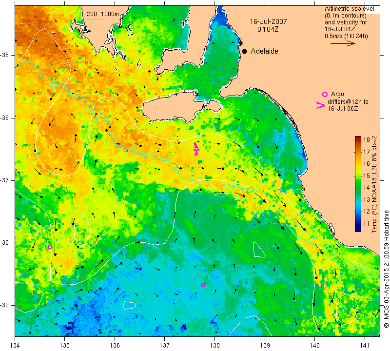
Task: Click the 'drifters@12h to' legend text
Action: pyautogui.click(x=348, y=102)
